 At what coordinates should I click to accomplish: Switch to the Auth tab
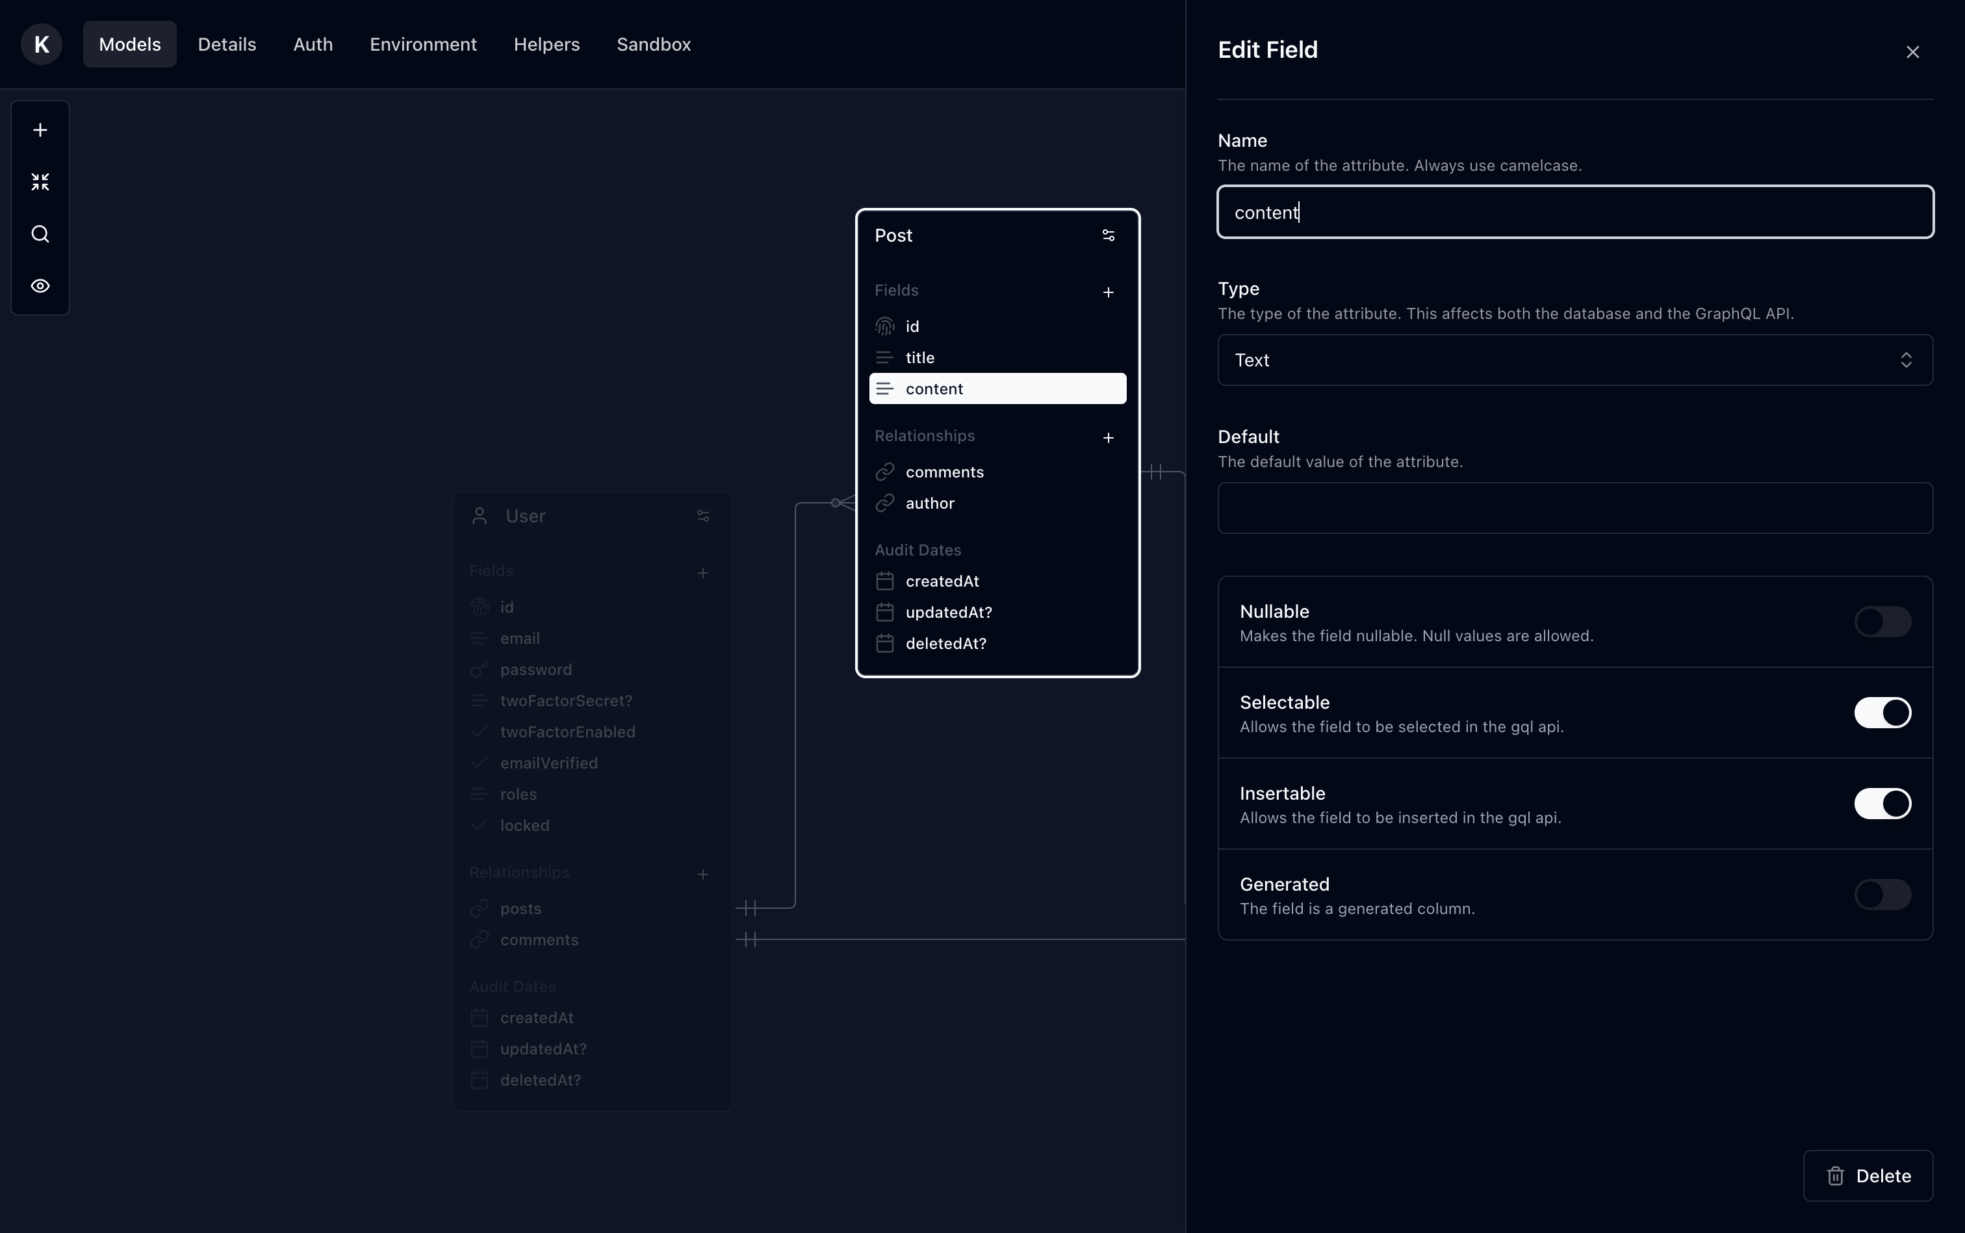pos(313,44)
